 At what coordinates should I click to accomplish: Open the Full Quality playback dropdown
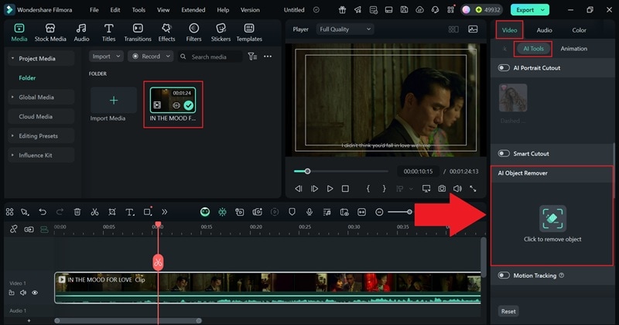point(345,29)
